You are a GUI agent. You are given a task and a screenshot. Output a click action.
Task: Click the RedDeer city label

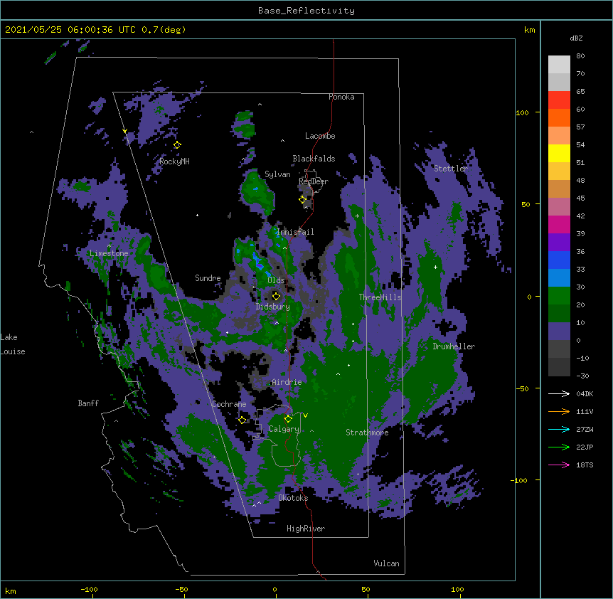314,181
